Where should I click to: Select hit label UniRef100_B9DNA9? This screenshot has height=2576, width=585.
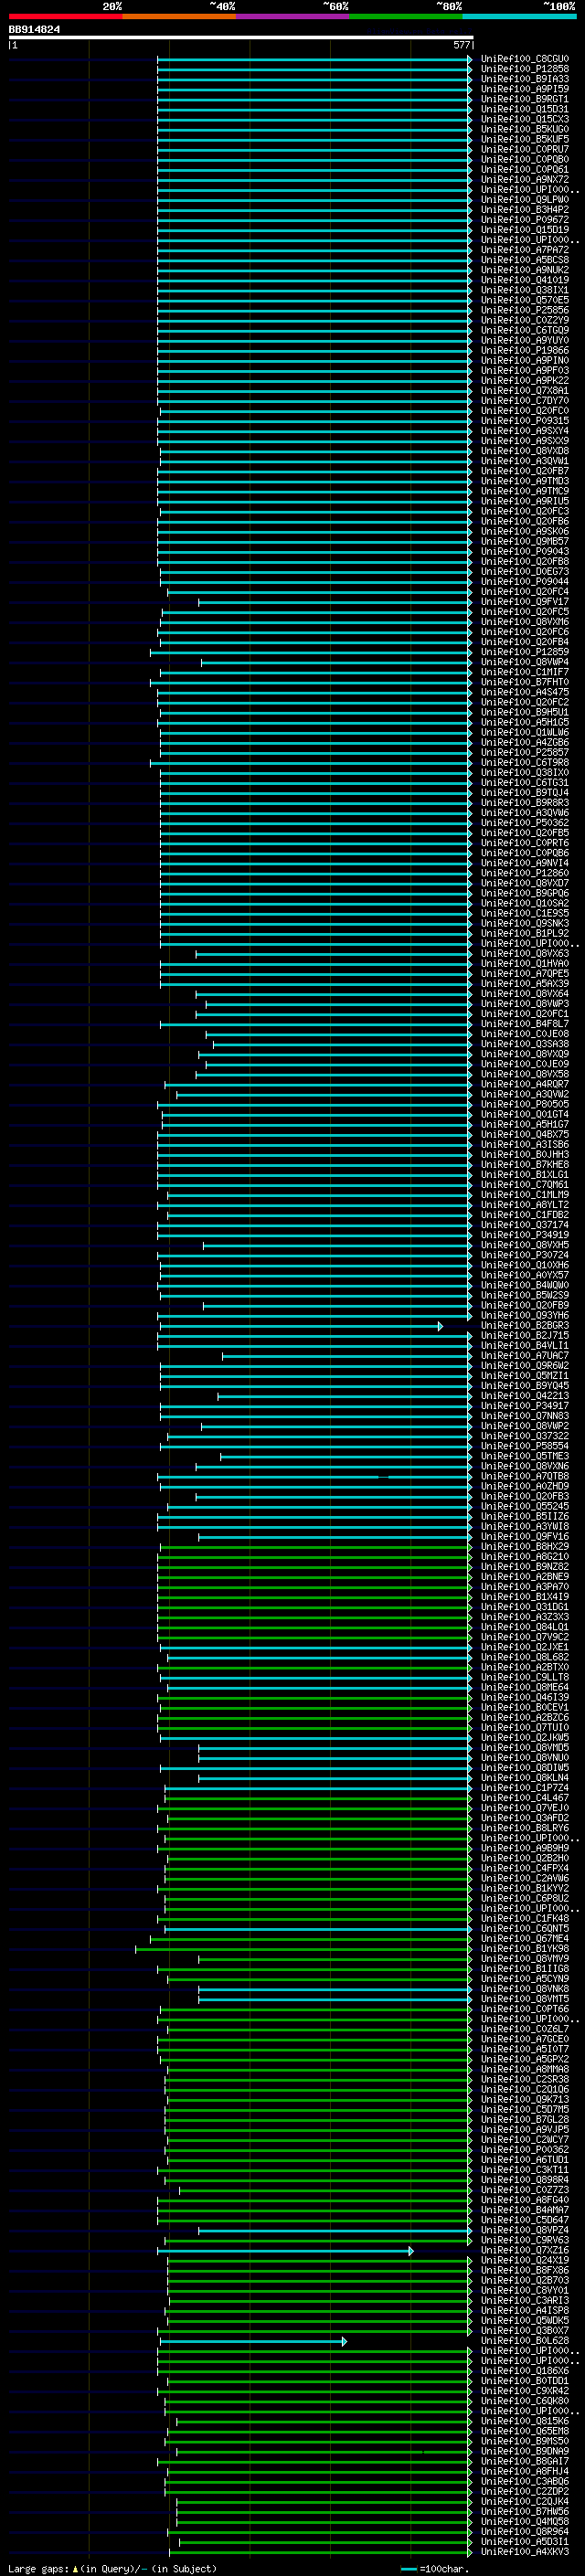(x=524, y=2453)
